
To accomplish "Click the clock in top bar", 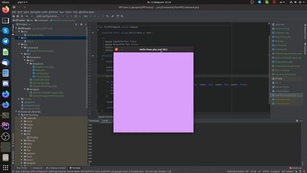I will click(x=159, y=2).
